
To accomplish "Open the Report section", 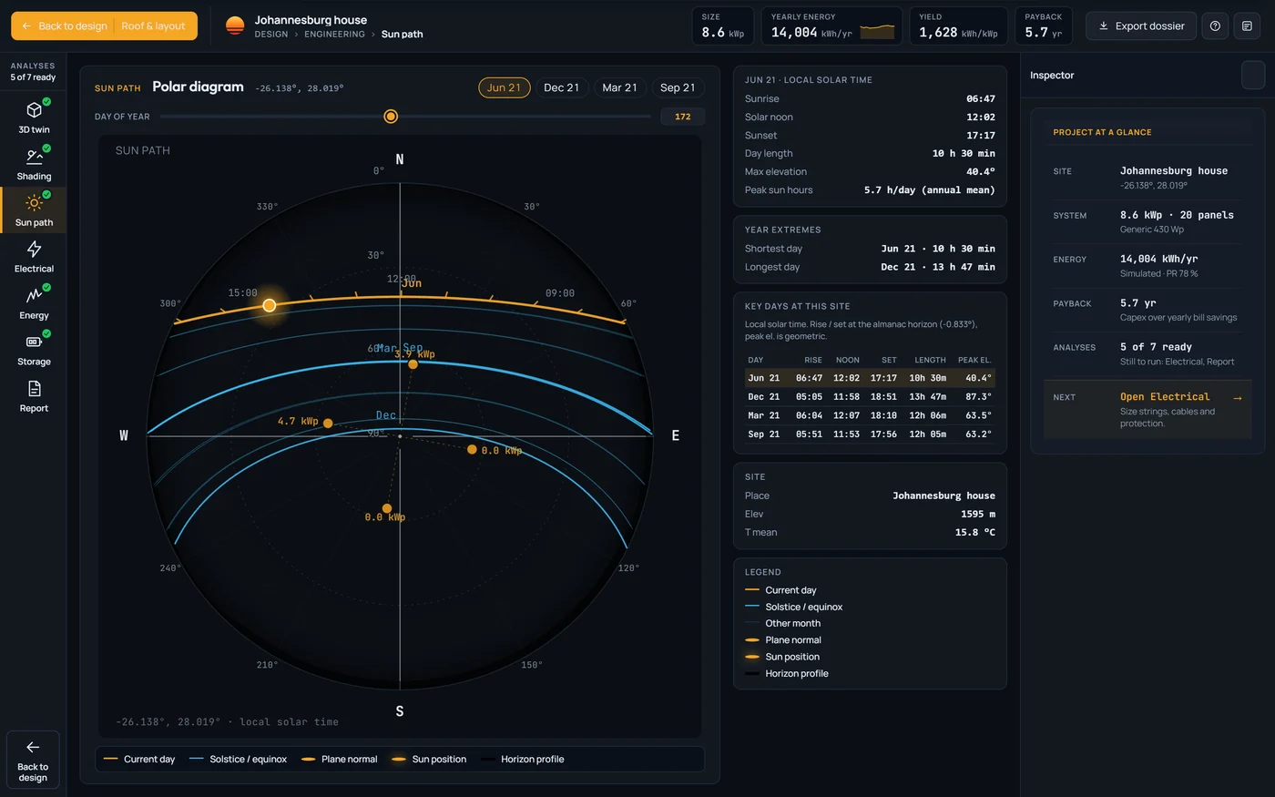I will (34, 395).
